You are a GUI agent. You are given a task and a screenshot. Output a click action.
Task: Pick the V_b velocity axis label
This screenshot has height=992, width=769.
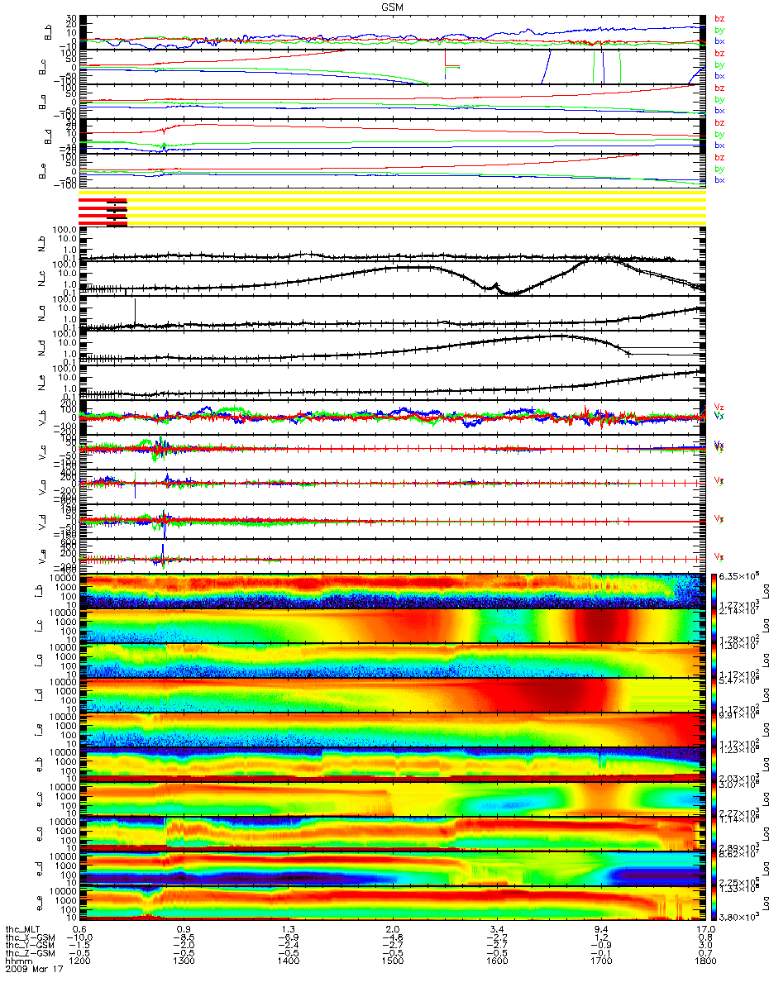point(41,418)
